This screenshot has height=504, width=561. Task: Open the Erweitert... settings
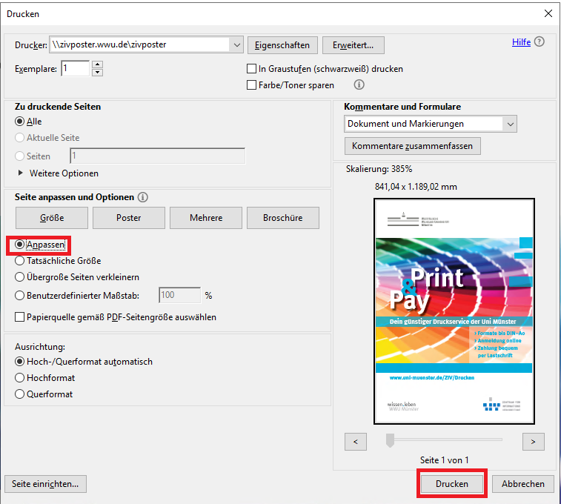(x=353, y=45)
